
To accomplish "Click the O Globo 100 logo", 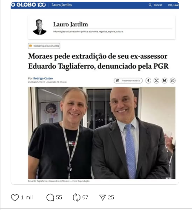I will pyautogui.click(x=29, y=5).
